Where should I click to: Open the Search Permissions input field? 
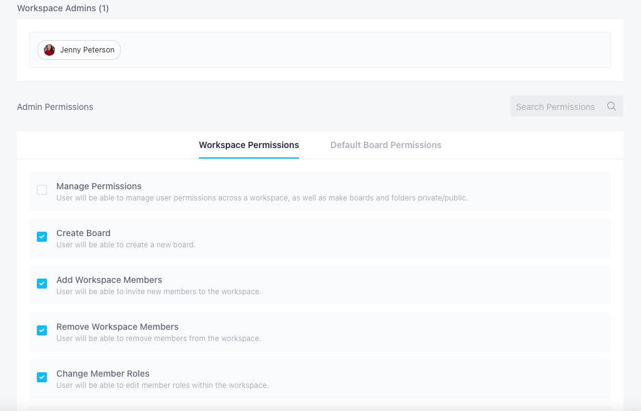point(557,106)
